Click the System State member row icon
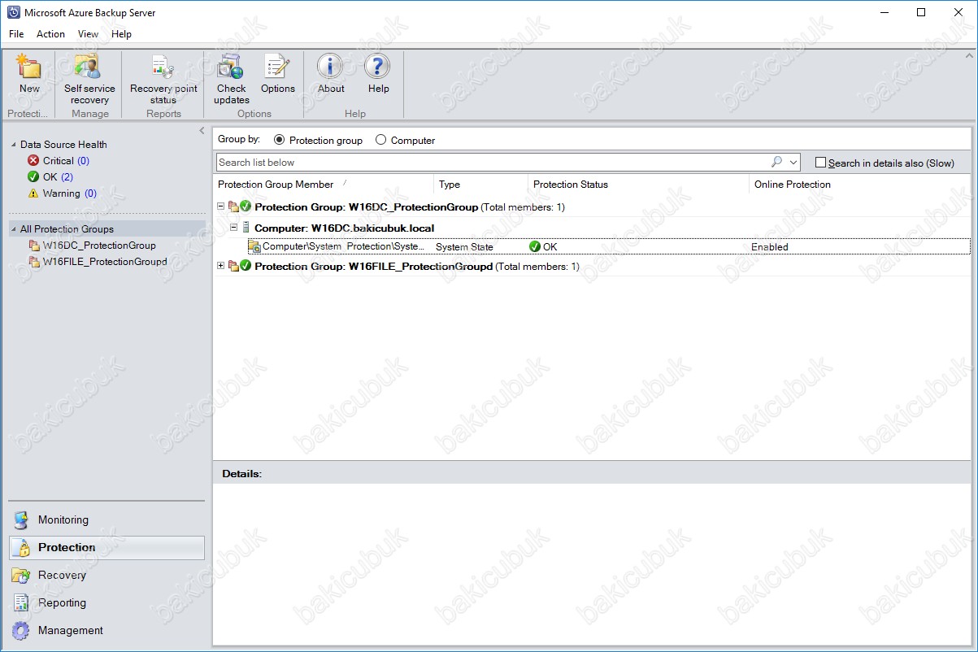Viewport: 978px width, 652px height. [x=254, y=246]
